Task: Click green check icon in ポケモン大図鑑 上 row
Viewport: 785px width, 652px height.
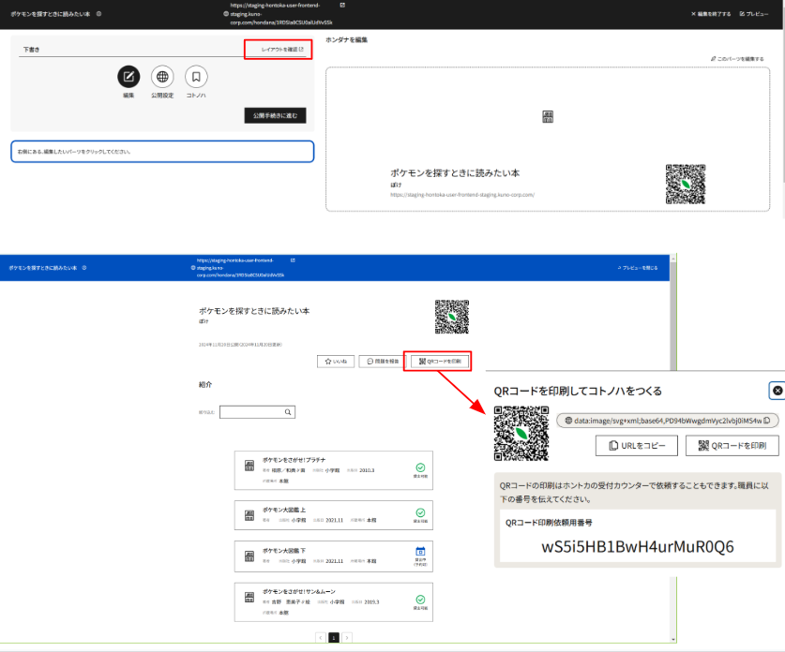Action: point(420,512)
